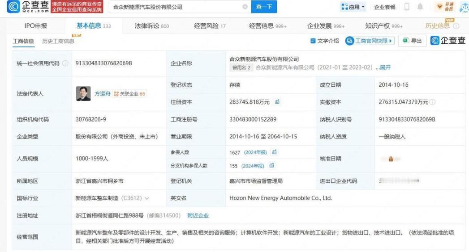Clear the search box with the X icon
The height and width of the screenshot is (252, 469).
point(245,7)
